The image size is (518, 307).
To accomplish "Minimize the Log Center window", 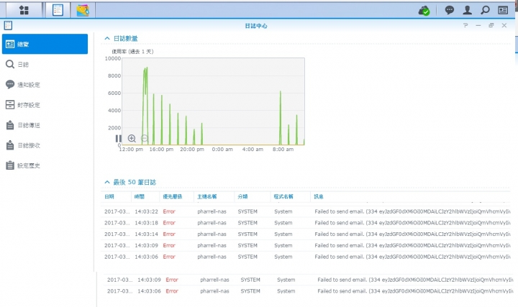I will coord(478,25).
